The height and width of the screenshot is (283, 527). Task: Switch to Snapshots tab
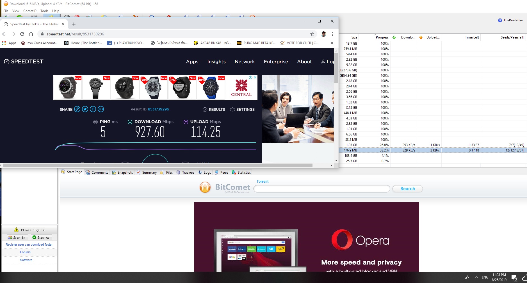pyautogui.click(x=122, y=173)
